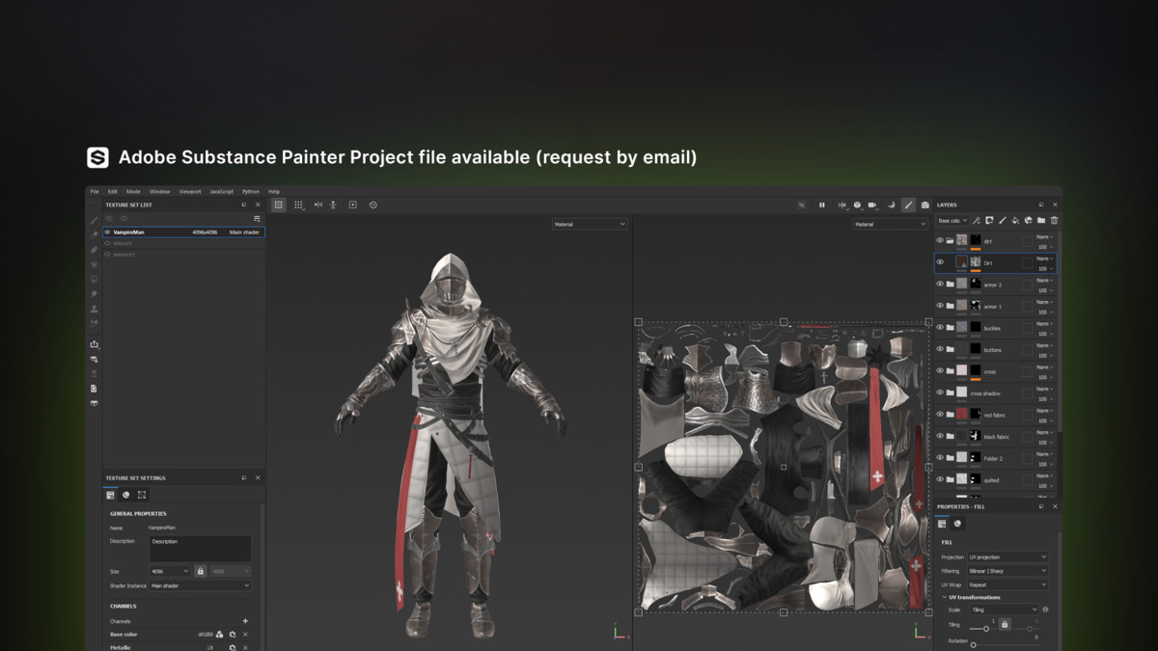Viewport: 1158px width, 651px height.
Task: Click the screenshot camera icon at top right
Action: [x=925, y=204]
